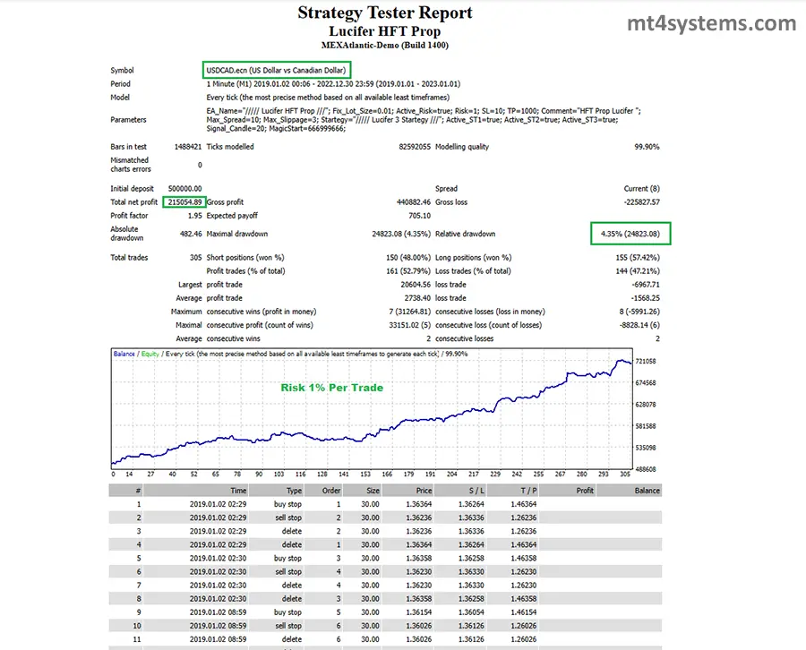This screenshot has width=806, height=650.
Task: Click the Lucifer HFT Prop subtitle
Action: pyautogui.click(x=384, y=30)
